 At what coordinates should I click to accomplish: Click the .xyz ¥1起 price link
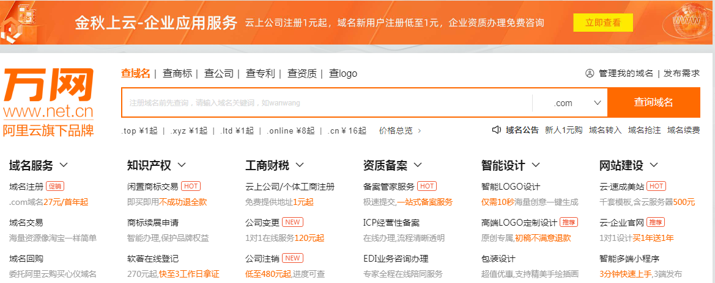coord(189,131)
